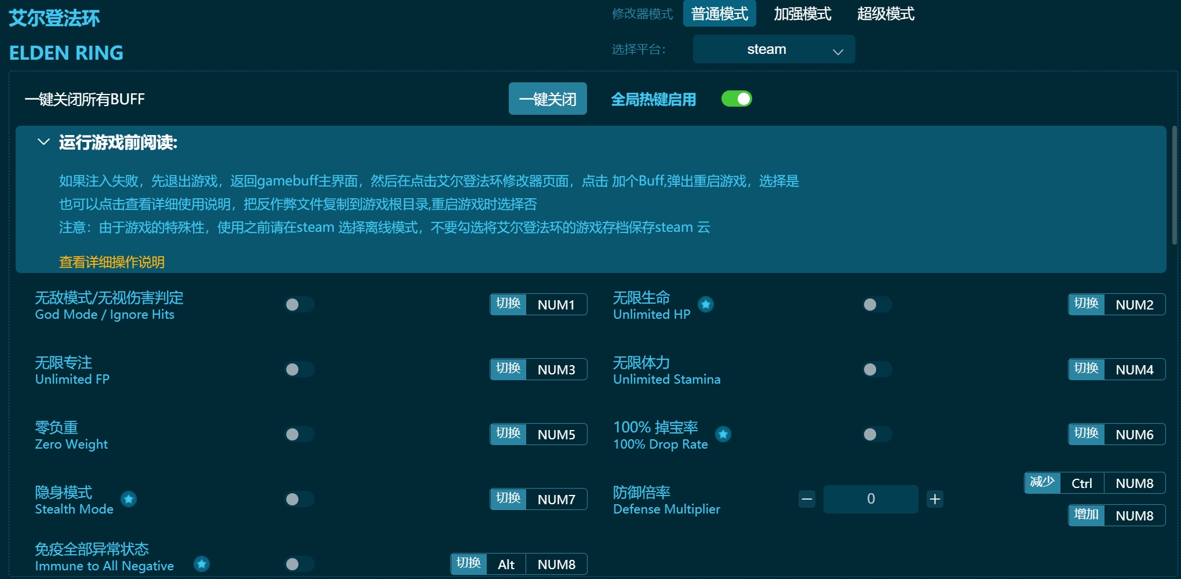
Task: Click star icon next to Stealth Mode
Action: 129,499
